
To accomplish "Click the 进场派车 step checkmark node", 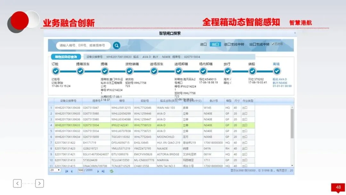I will click(154, 71).
